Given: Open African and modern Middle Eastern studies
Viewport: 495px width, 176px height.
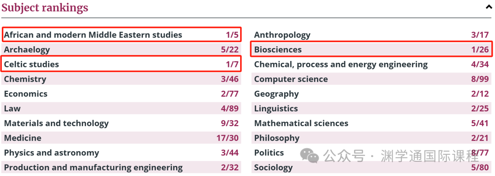Looking at the screenshot, I should (121, 35).
